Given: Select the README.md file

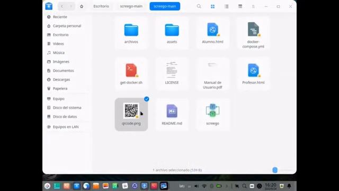Looking at the screenshot, I should click(172, 115).
